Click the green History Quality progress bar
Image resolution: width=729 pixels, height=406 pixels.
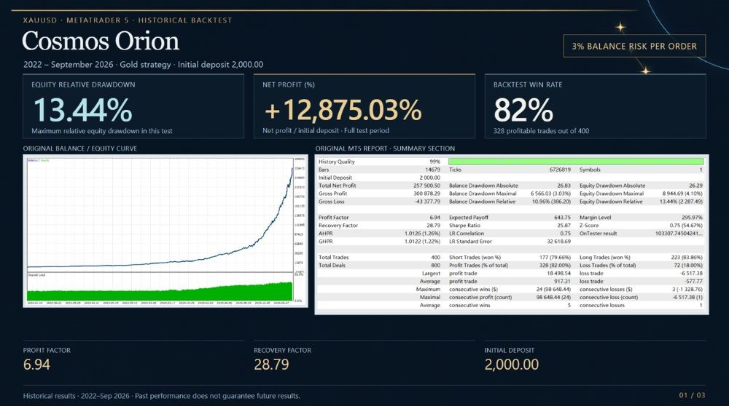pyautogui.click(x=576, y=162)
